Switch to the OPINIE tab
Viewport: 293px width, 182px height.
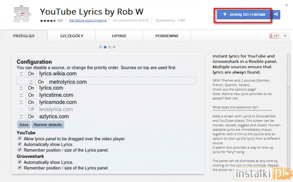119,36
